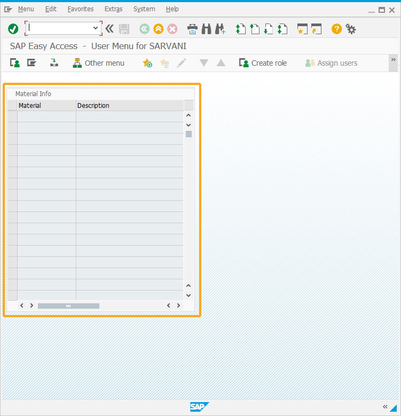Open the Favorites menu

(81, 9)
